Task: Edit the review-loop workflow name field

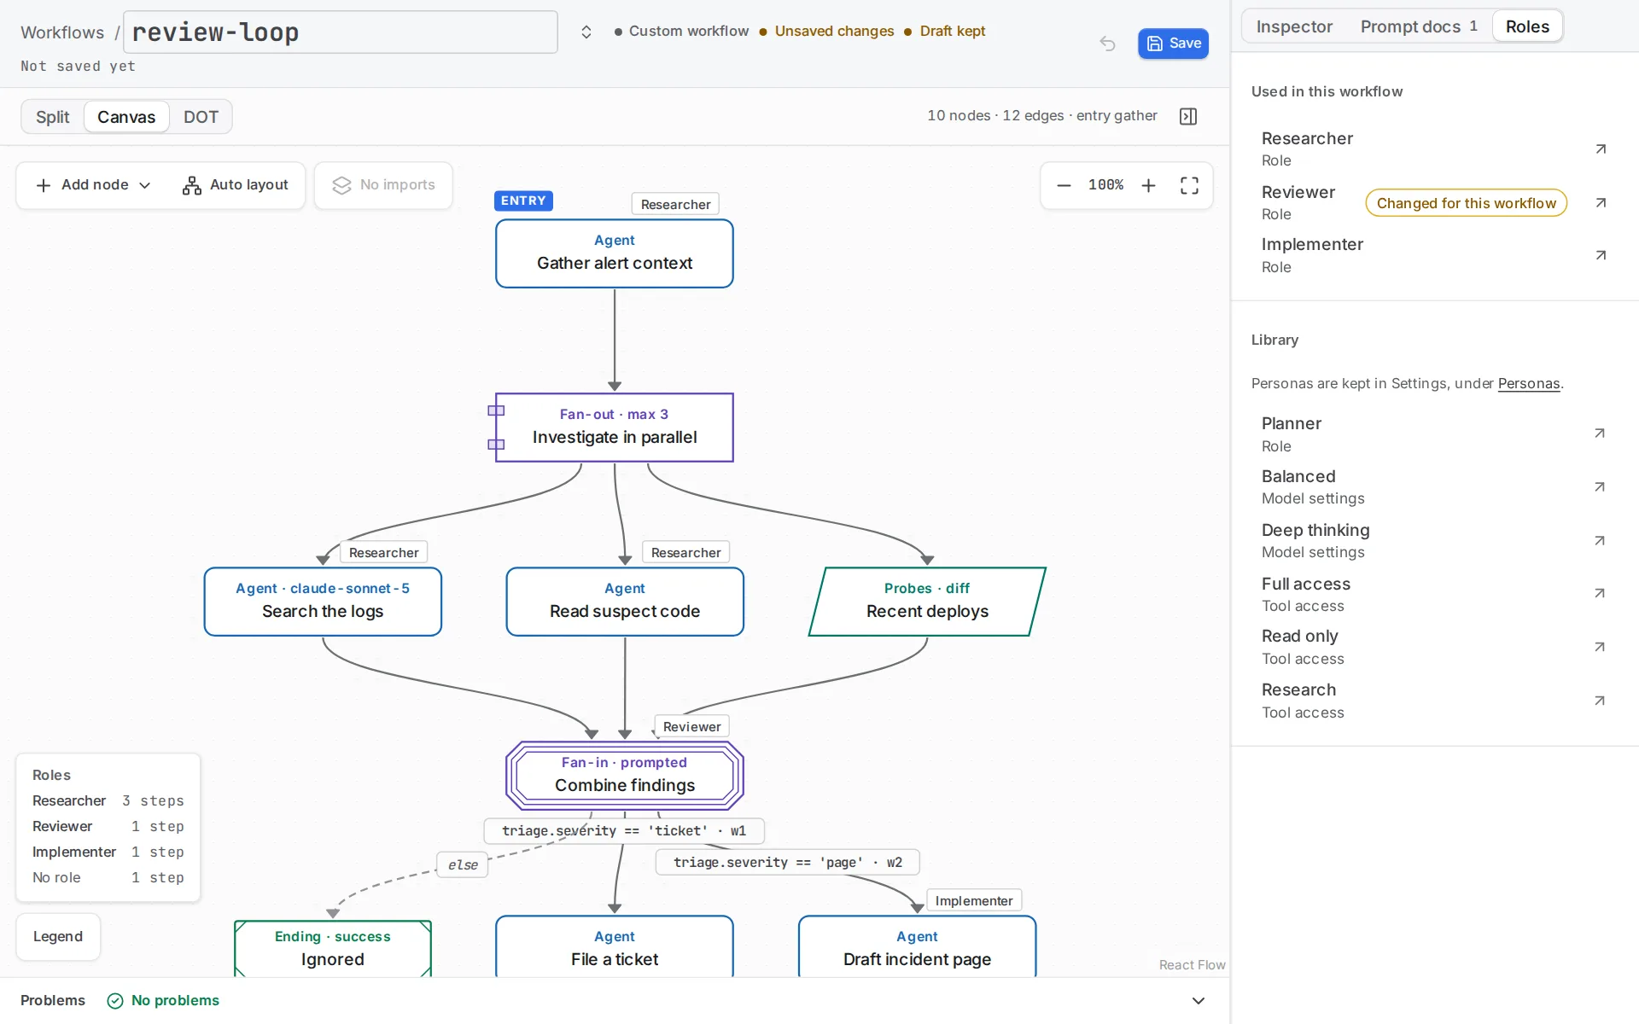Action: click(341, 32)
